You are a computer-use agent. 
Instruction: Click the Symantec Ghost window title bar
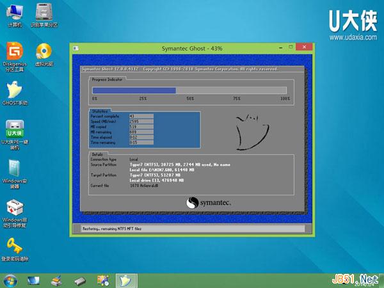tap(179, 49)
